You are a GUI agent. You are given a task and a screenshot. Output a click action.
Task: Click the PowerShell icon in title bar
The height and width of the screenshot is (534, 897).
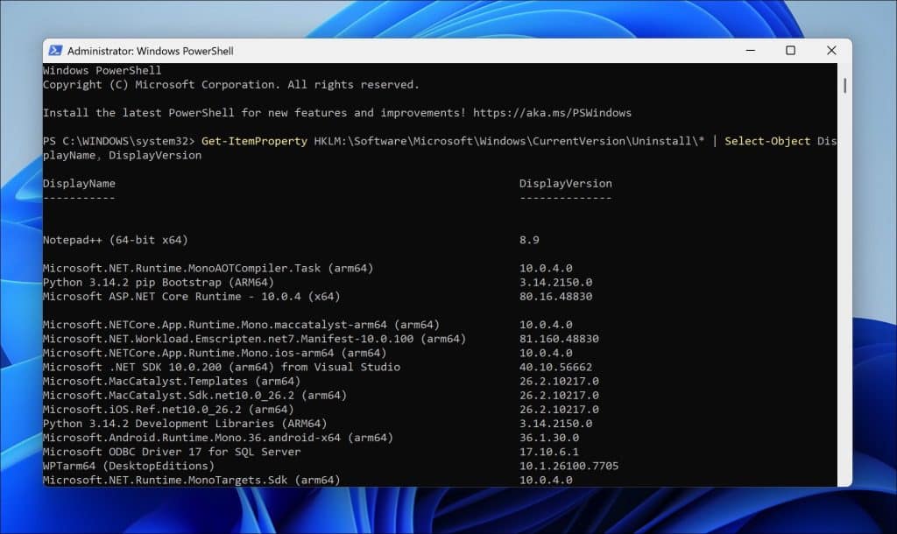55,51
